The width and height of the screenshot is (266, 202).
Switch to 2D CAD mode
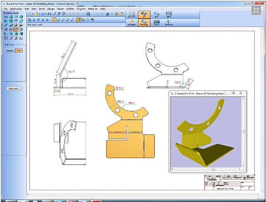pos(132,15)
